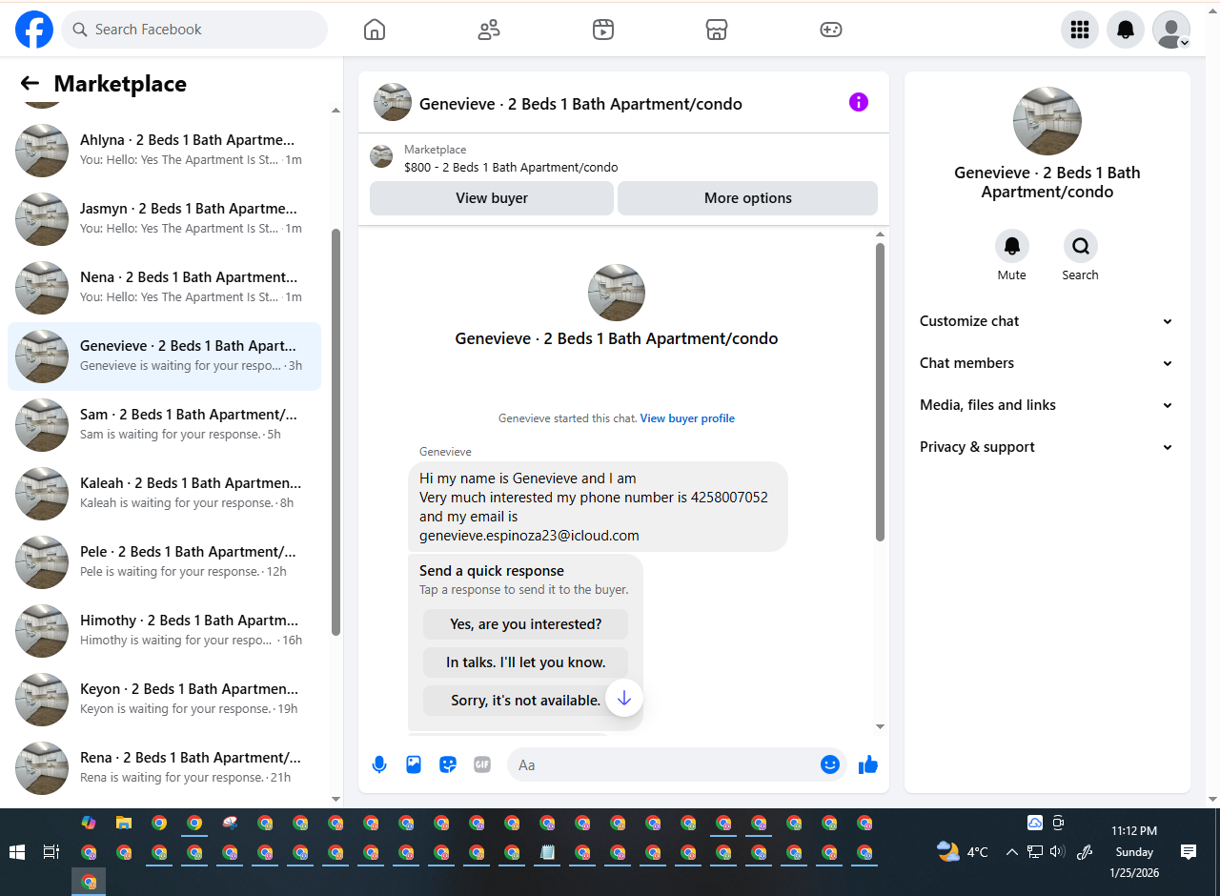1220x896 pixels.
Task: Open the Menu grid icon
Action: point(1080,30)
